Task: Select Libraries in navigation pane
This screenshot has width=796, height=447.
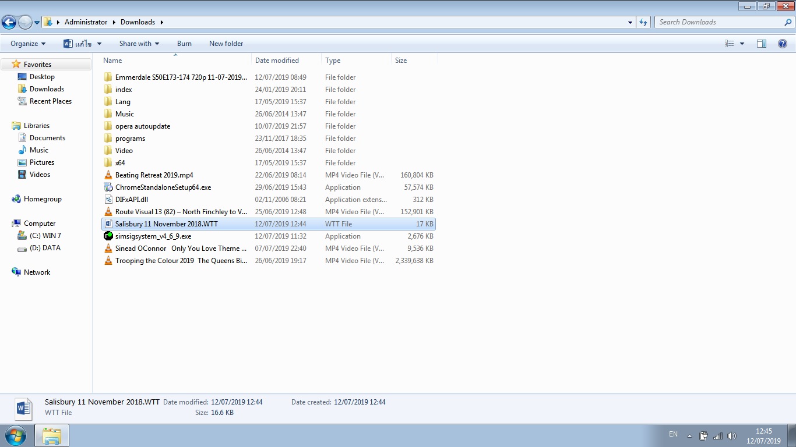Action: pyautogui.click(x=36, y=126)
